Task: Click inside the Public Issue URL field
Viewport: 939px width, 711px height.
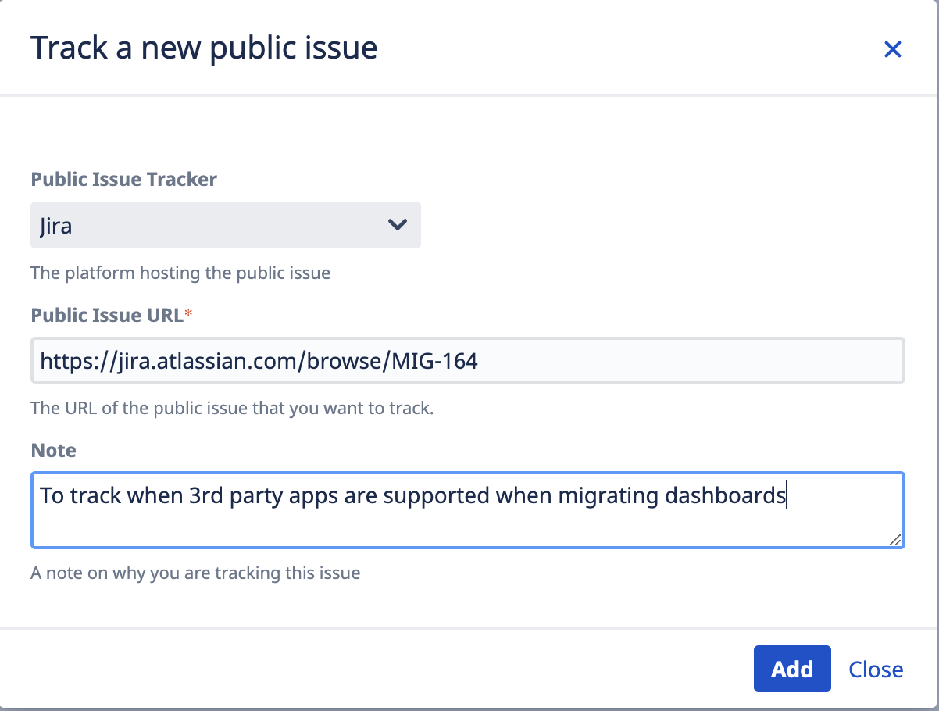Action: pyautogui.click(x=467, y=360)
